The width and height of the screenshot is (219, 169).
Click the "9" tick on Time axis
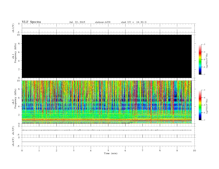[x=177, y=150]
